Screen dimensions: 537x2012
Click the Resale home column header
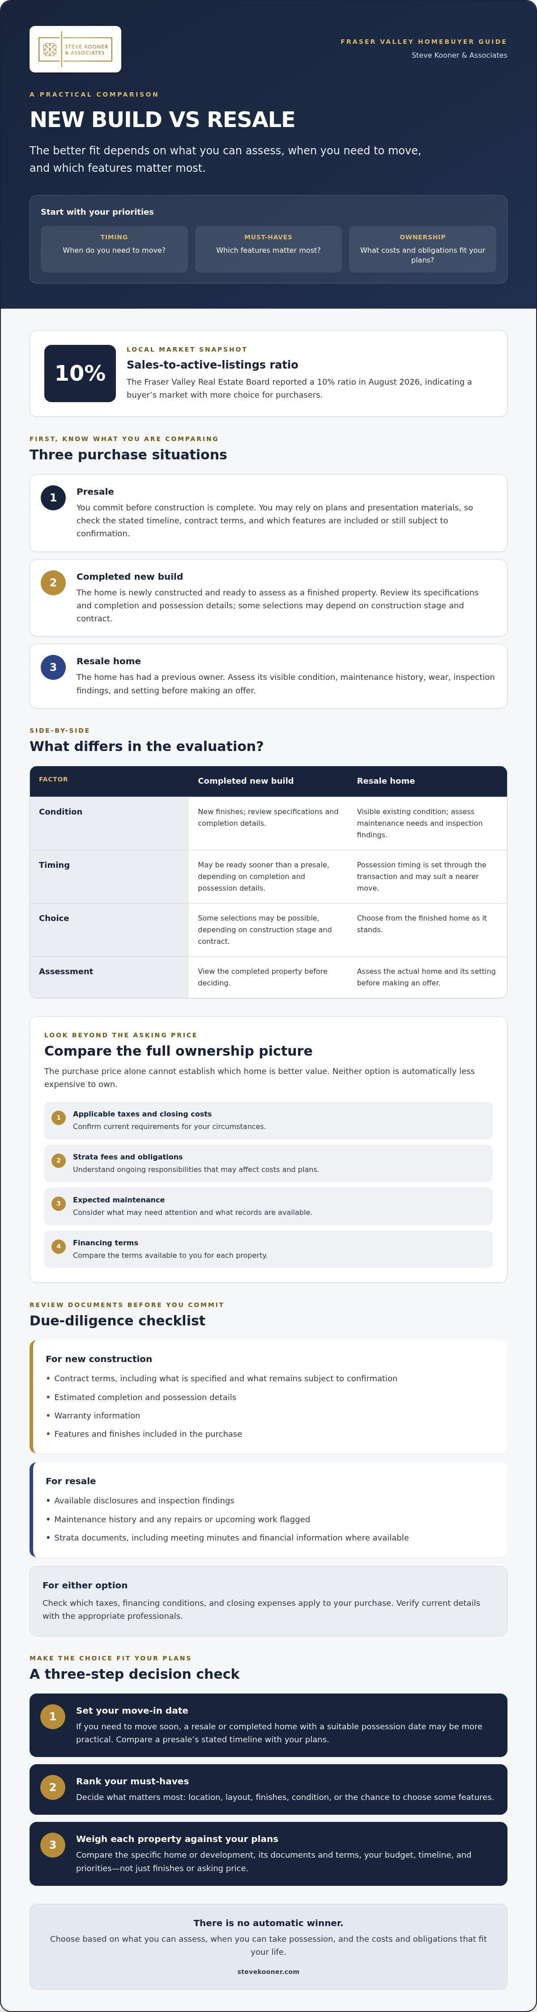pos(385,781)
